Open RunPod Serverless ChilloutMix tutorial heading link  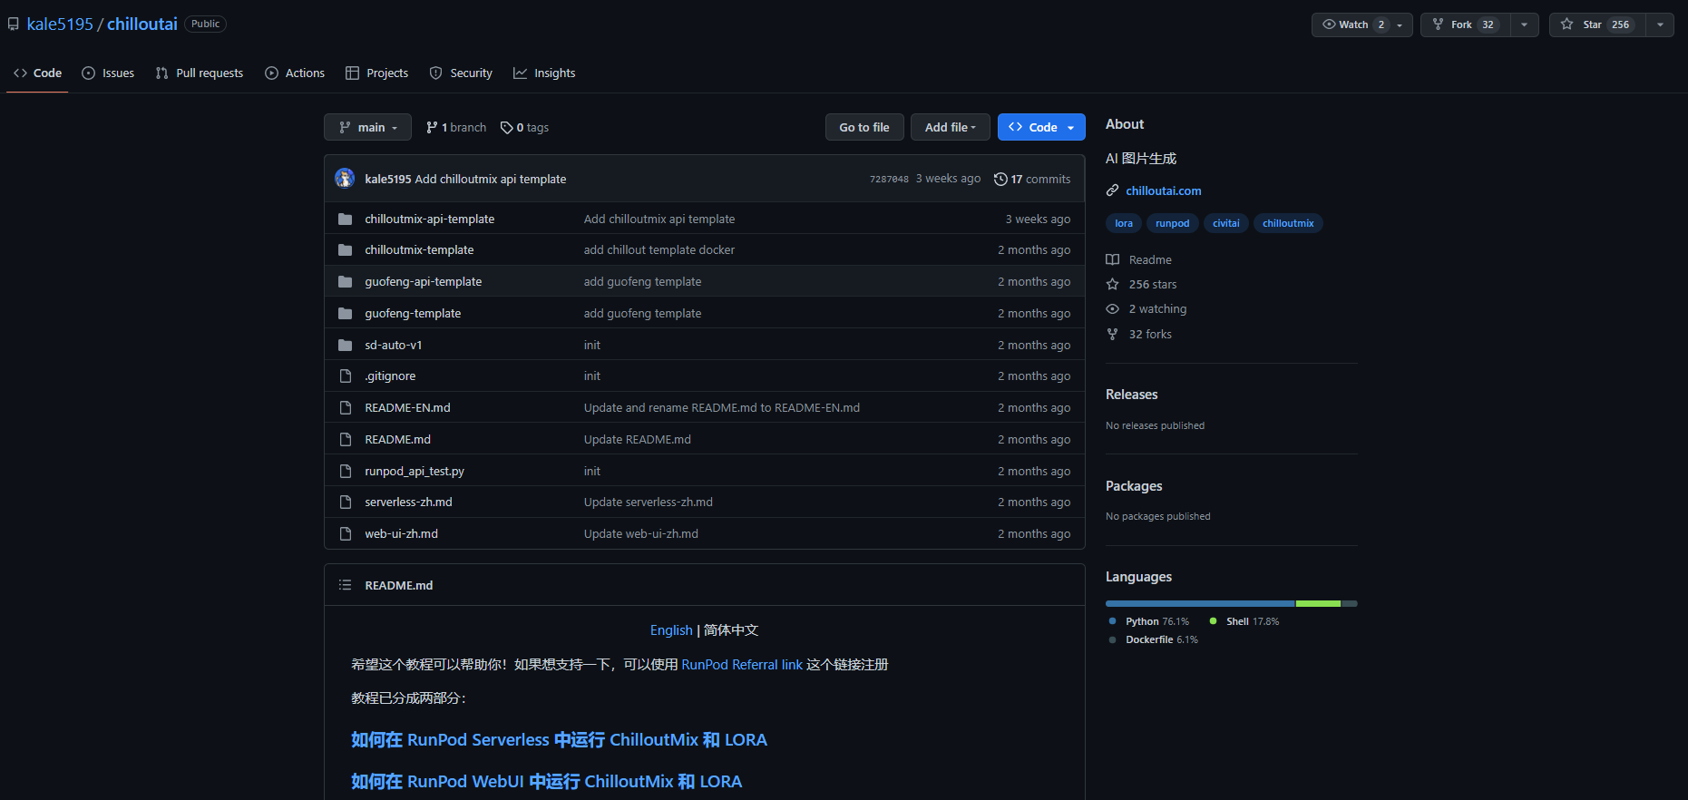(559, 740)
